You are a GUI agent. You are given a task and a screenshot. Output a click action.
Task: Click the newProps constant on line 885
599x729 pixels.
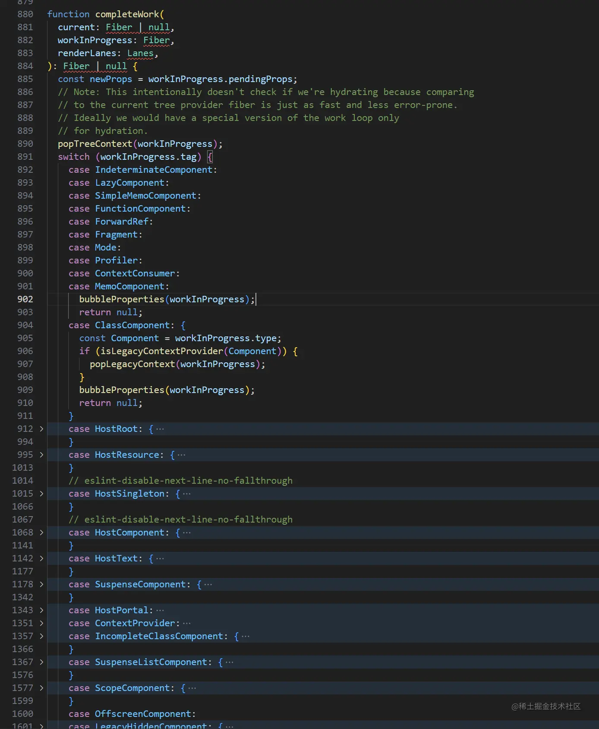pos(111,79)
